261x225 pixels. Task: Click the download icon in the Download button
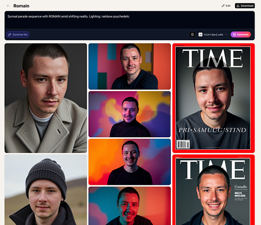click(x=238, y=6)
